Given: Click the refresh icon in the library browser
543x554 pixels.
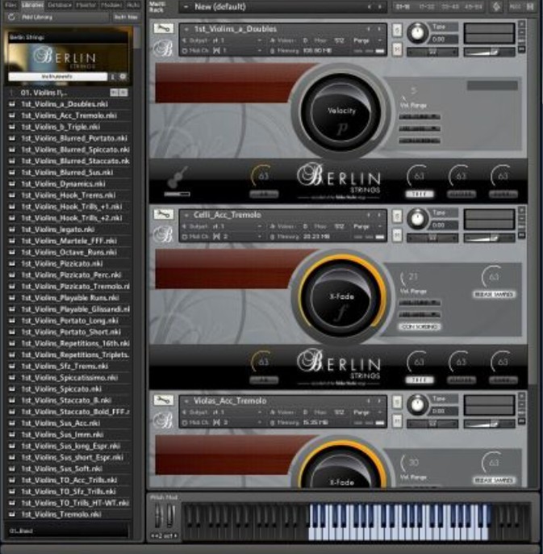Looking at the screenshot, I should click(x=11, y=17).
